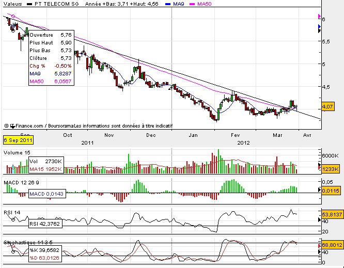This screenshot has height=268, width=344.
Task: Click the 'Volume 15' panel title
Action: pos(17,153)
